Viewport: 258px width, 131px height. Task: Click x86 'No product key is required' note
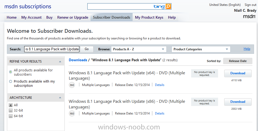click(x=204, y=102)
